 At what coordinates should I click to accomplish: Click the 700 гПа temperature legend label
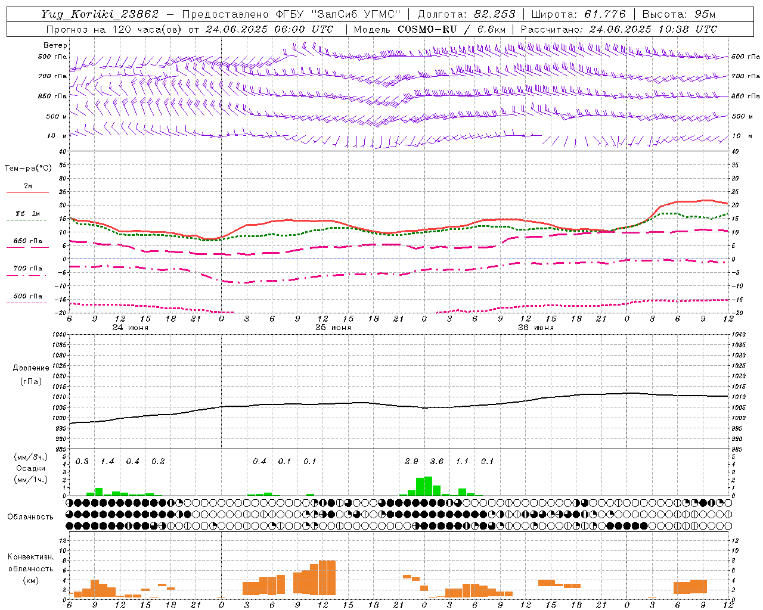pos(28,269)
